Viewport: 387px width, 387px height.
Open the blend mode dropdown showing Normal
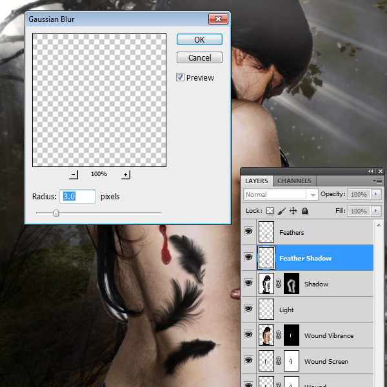281,195
